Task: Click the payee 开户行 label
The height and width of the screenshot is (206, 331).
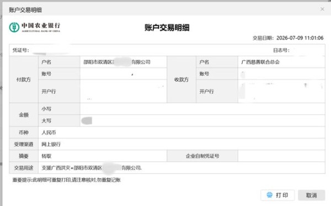Action: pyautogui.click(x=207, y=91)
